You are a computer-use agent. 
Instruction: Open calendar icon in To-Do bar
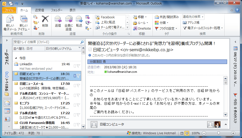tap(235, 48)
